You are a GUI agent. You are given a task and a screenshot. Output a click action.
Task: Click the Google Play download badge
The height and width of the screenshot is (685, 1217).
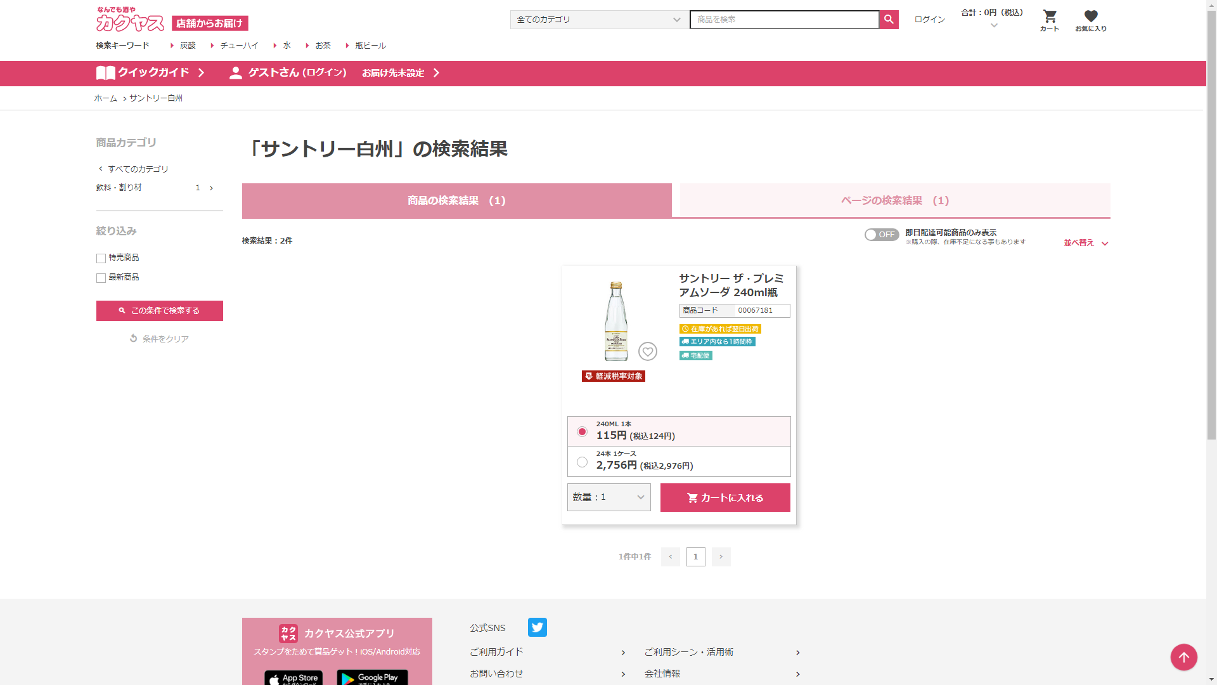372,677
